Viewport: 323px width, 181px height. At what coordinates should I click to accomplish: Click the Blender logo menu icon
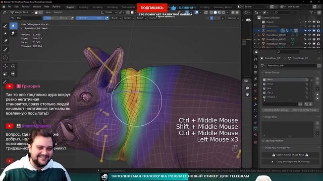pyautogui.click(x=4, y=7)
